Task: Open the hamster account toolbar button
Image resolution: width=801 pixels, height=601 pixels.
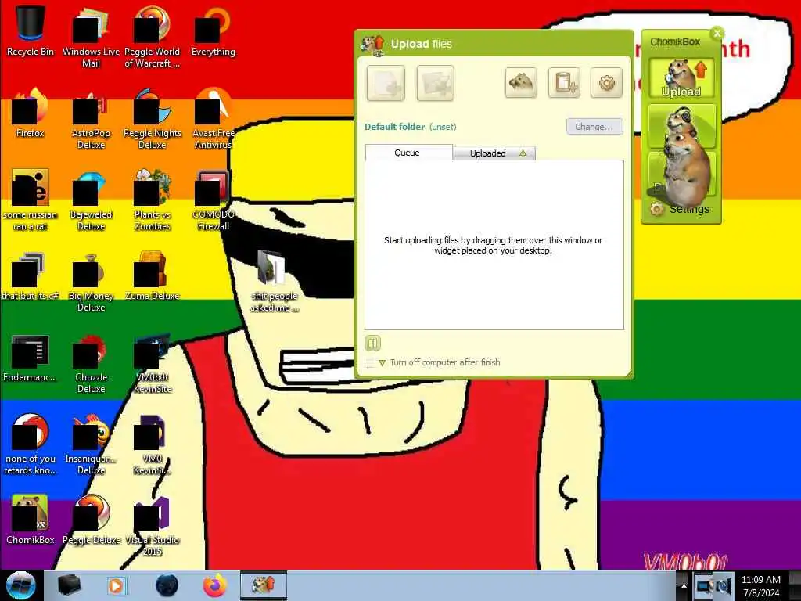Action: tap(520, 82)
